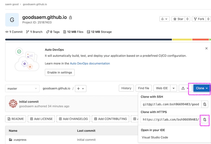The width and height of the screenshot is (211, 144).
Task: Expand the master branch selector
Action: pos(22,89)
